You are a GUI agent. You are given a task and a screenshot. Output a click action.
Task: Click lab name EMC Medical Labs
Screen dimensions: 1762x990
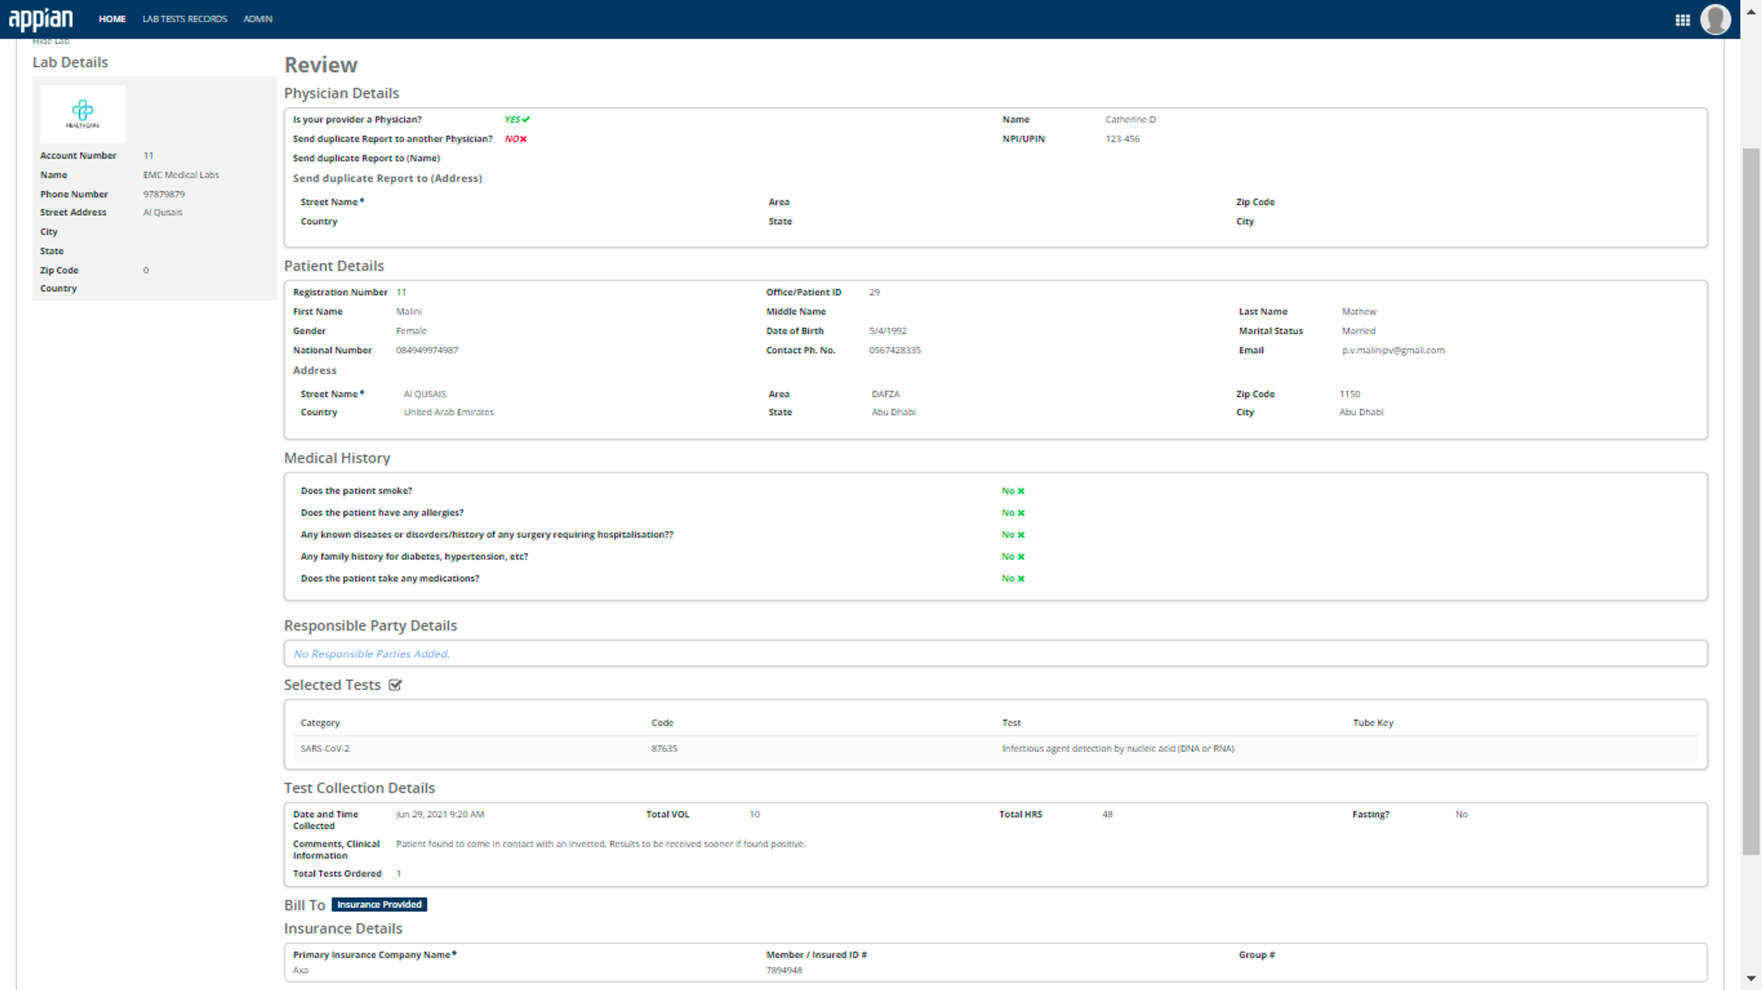[181, 175]
